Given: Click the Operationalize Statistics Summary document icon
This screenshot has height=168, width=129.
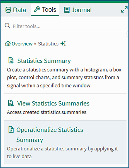Looking at the screenshot, I should [x=11, y=129].
